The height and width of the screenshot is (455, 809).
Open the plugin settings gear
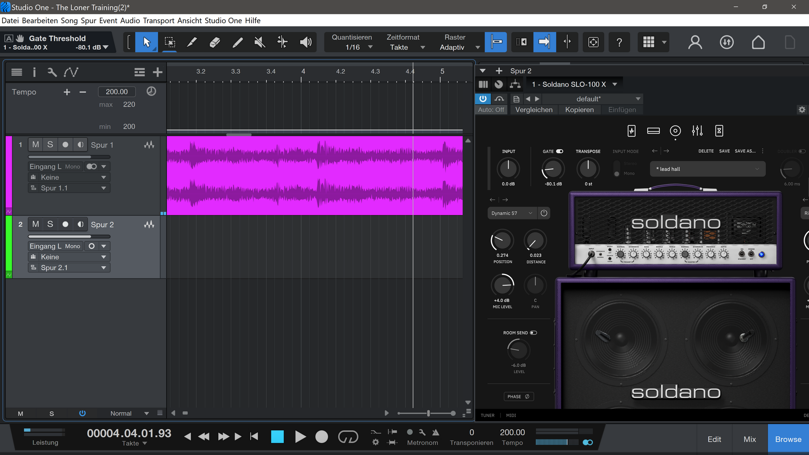[x=801, y=110]
